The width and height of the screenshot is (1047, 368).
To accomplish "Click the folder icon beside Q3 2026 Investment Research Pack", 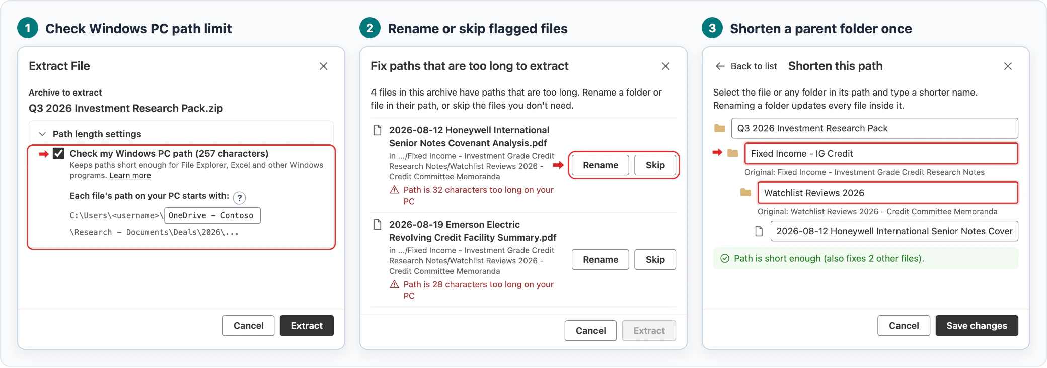I will (720, 128).
